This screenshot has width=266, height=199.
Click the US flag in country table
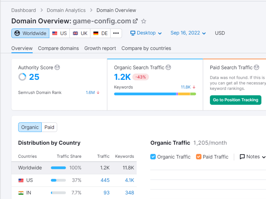tap(21, 180)
